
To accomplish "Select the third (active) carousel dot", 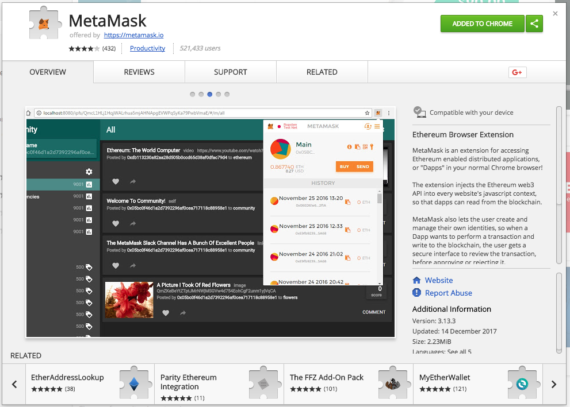I will (210, 94).
